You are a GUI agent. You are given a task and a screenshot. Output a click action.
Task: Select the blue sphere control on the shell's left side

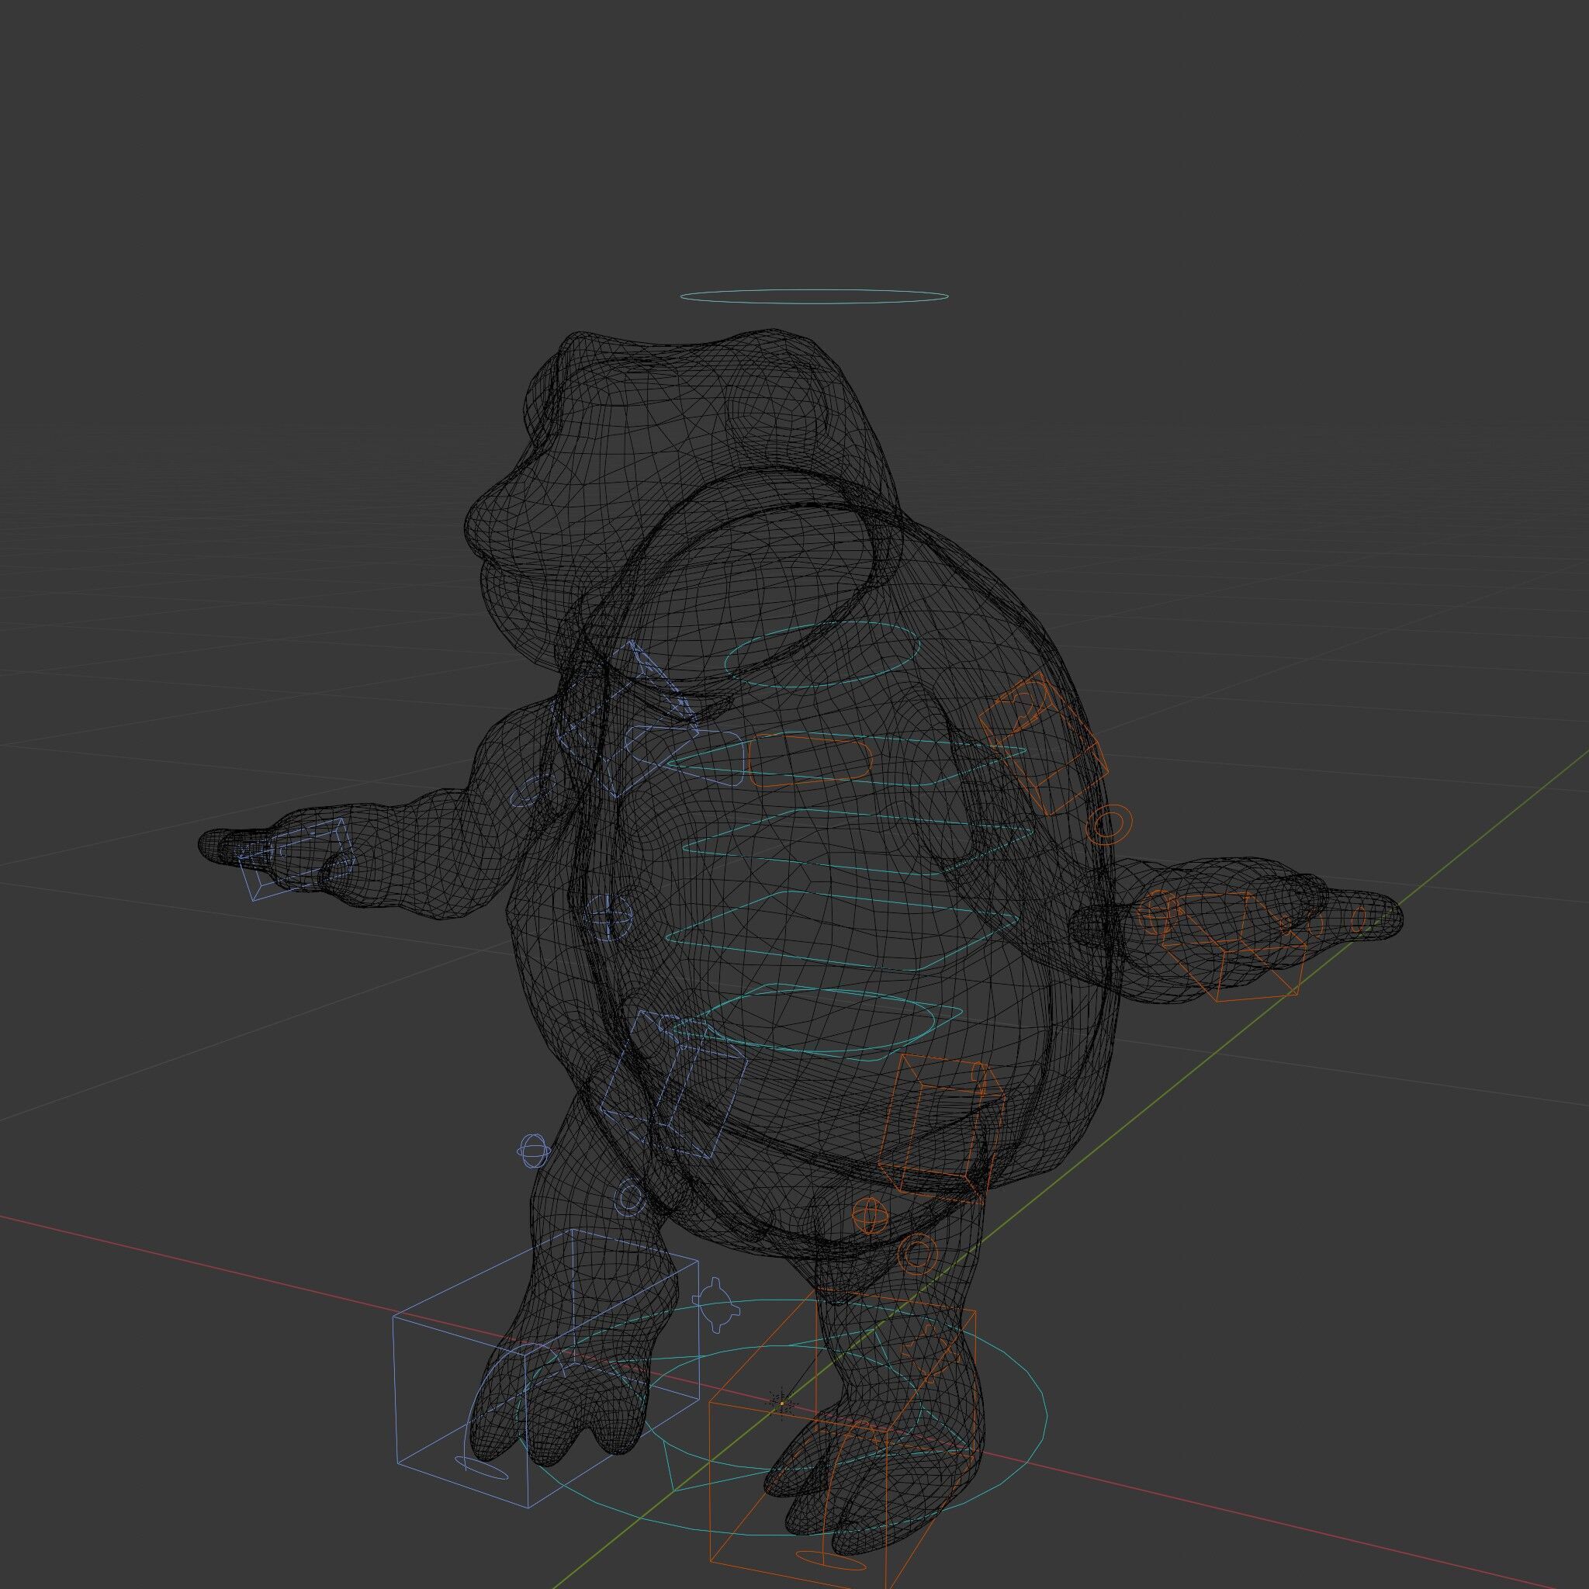click(608, 918)
